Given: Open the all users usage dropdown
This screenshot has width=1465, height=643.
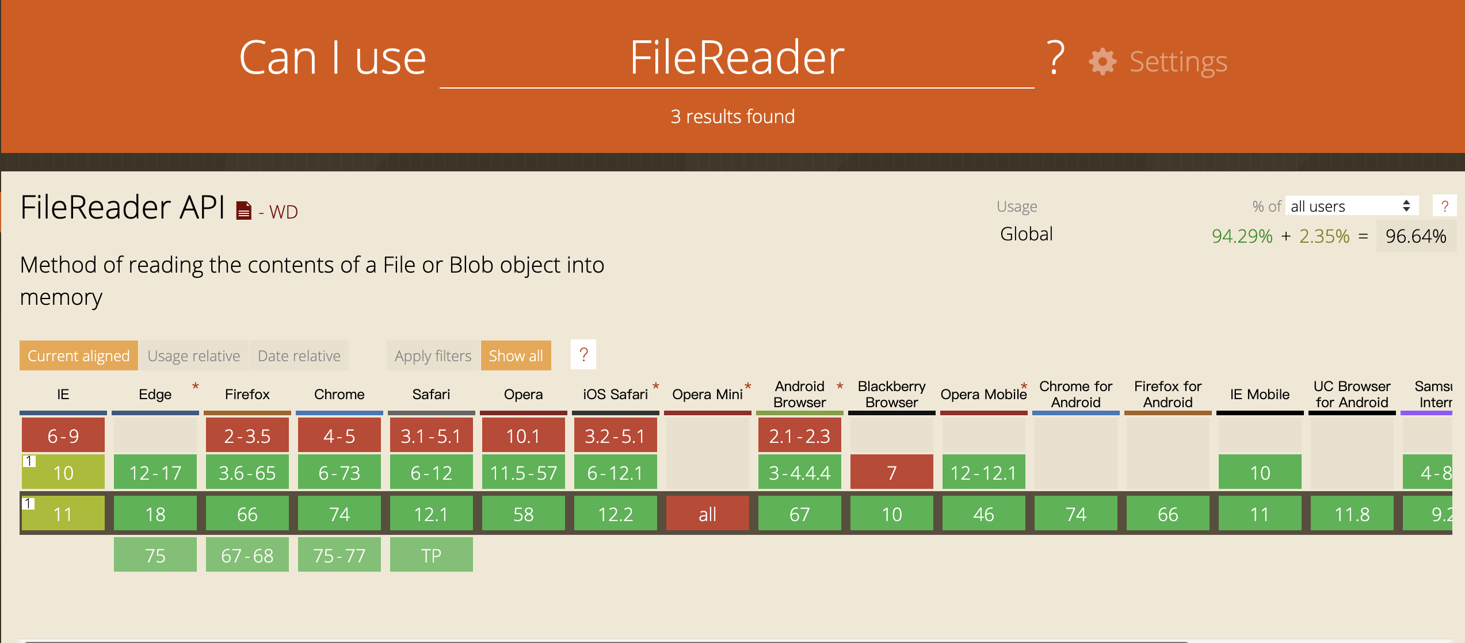Looking at the screenshot, I should point(1351,206).
